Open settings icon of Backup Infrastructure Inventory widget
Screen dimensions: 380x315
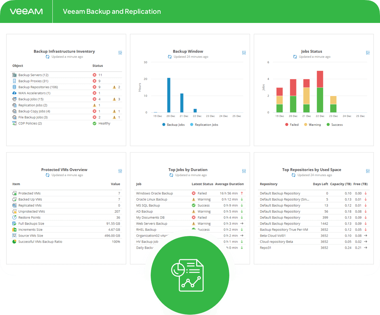[120, 53]
